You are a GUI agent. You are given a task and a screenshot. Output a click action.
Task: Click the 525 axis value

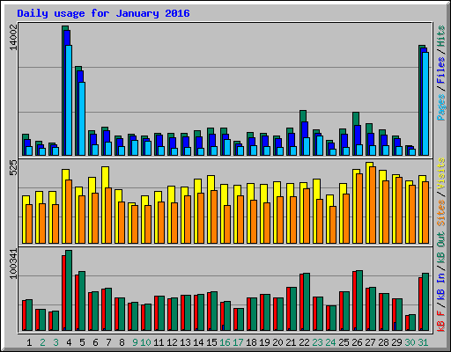(14, 168)
